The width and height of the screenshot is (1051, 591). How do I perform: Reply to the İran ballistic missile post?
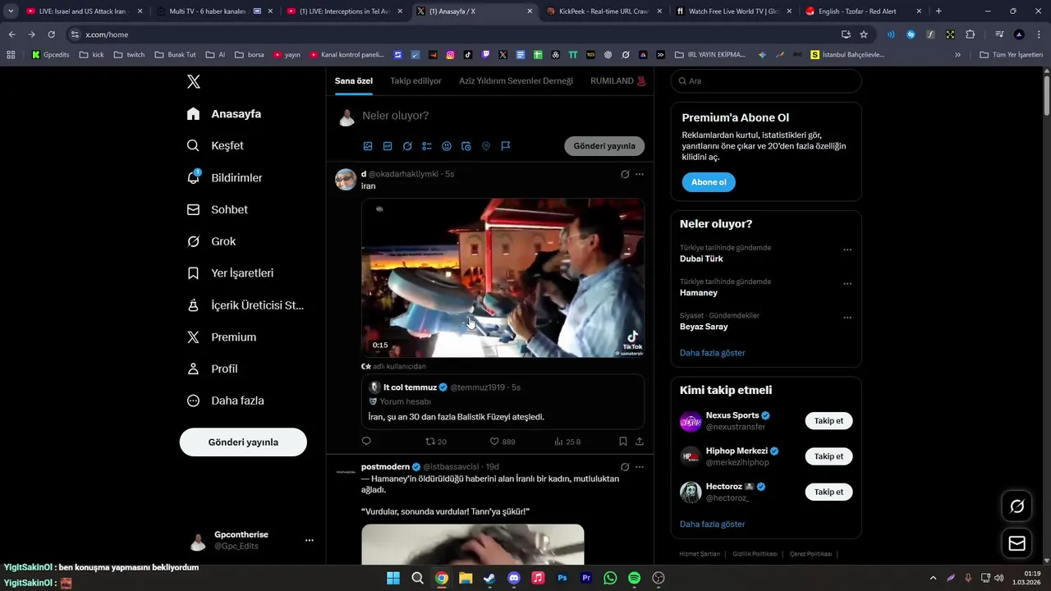click(x=366, y=442)
